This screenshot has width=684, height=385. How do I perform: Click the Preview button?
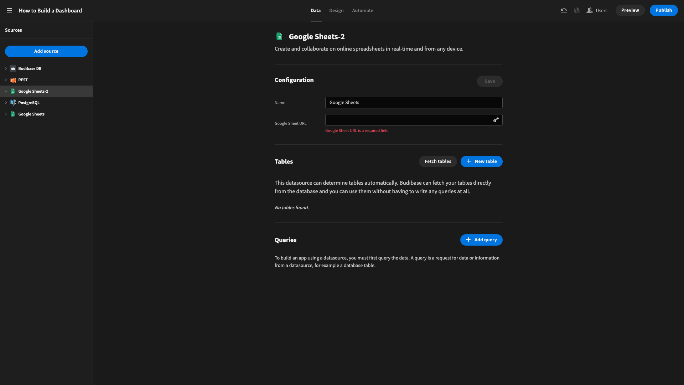[630, 10]
